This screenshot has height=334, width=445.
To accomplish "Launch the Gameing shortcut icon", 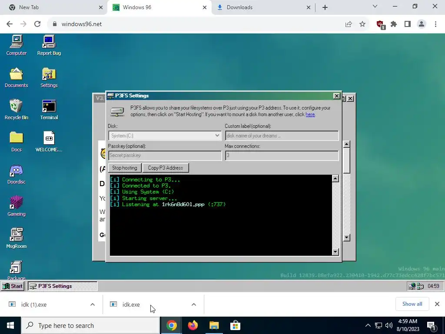I will 16,206.
